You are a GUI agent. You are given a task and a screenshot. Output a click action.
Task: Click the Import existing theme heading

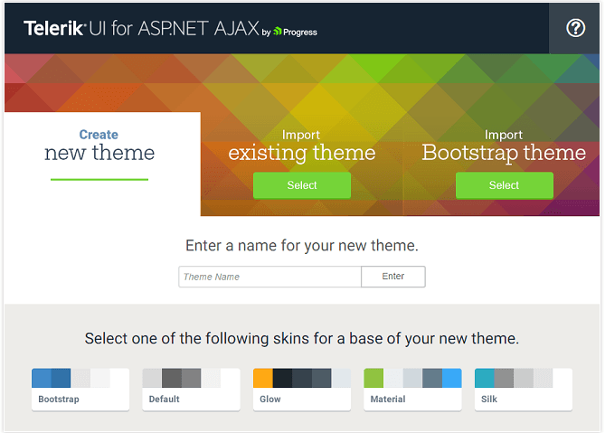pyautogui.click(x=301, y=146)
